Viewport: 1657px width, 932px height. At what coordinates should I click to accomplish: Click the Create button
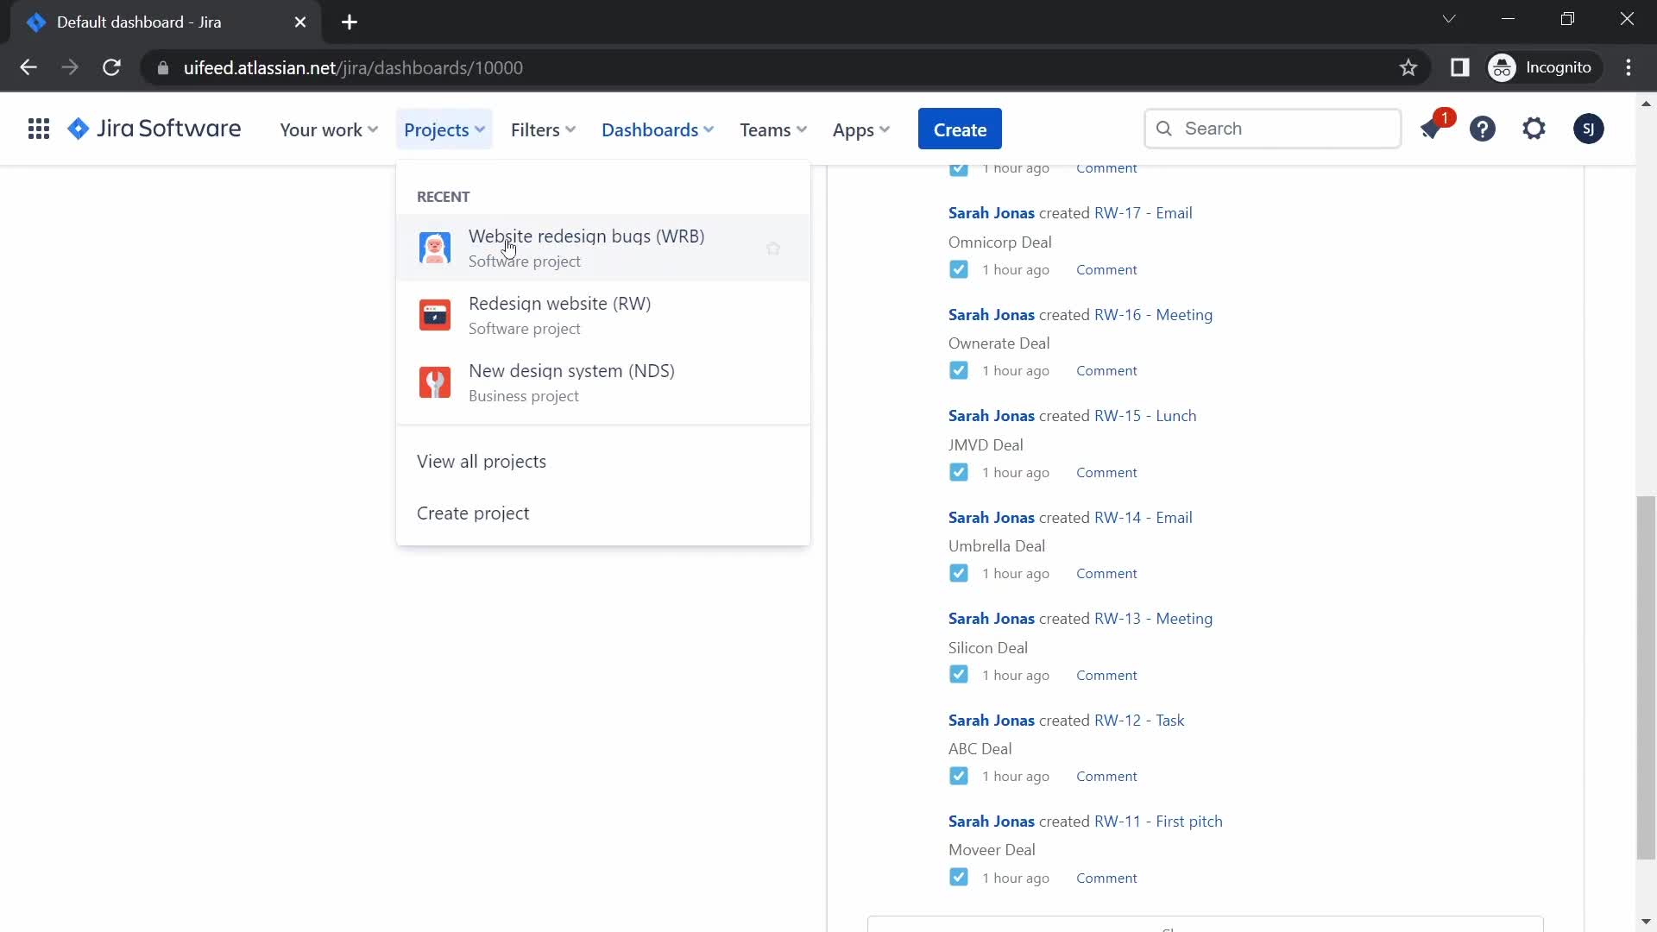[960, 129]
